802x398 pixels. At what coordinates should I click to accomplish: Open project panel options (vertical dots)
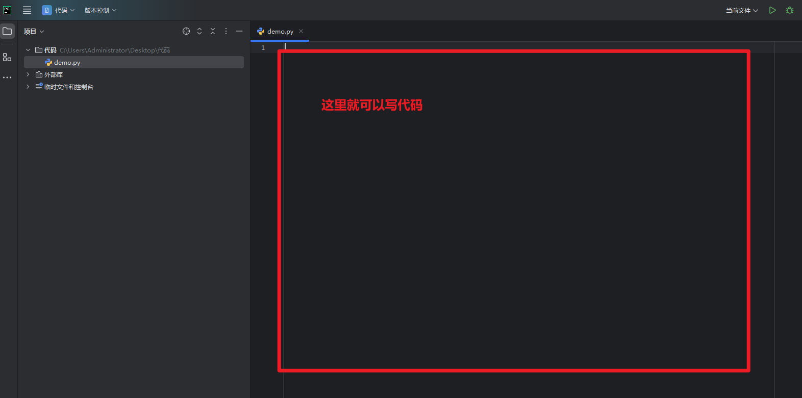226,31
